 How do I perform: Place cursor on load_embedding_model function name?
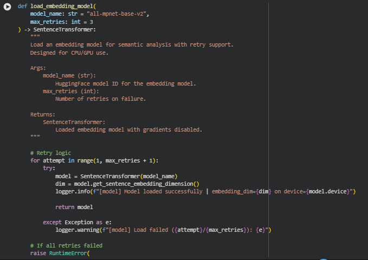(54, 6)
